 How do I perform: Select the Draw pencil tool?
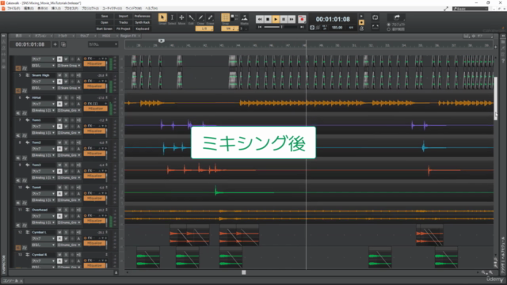pos(200,17)
